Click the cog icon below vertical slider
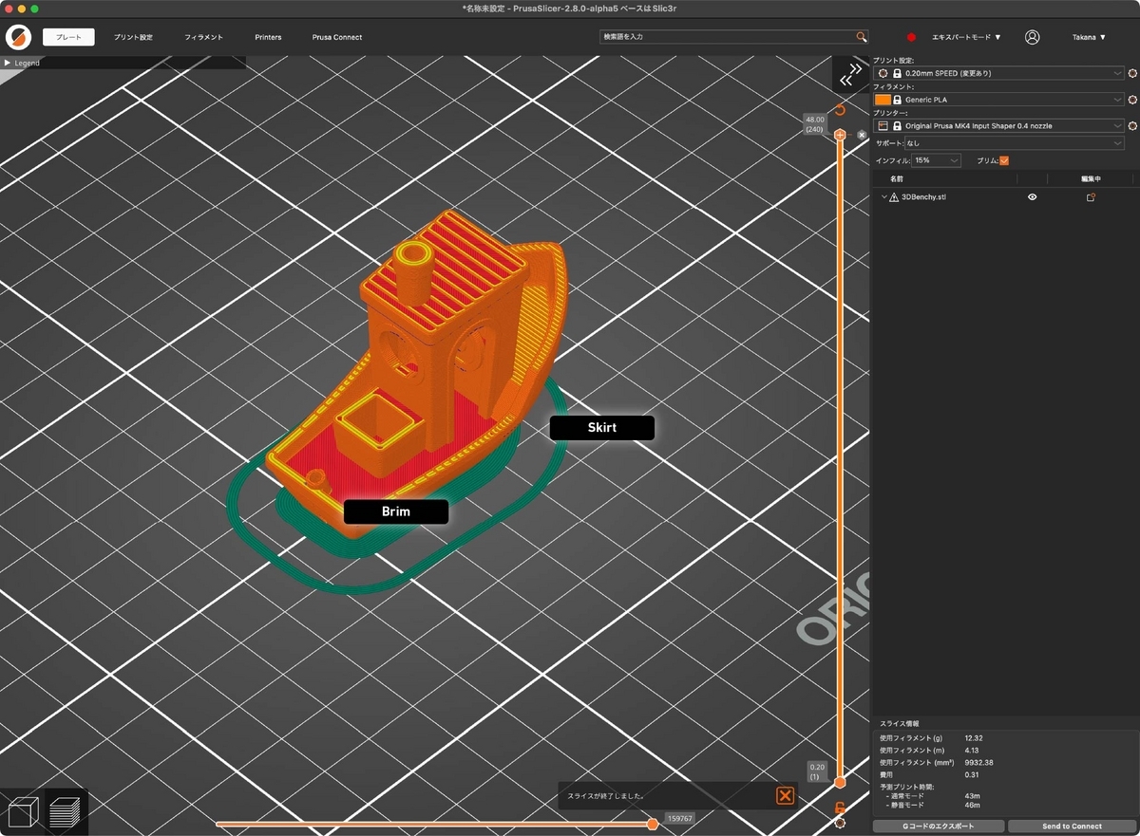This screenshot has height=836, width=1140. 840,823
